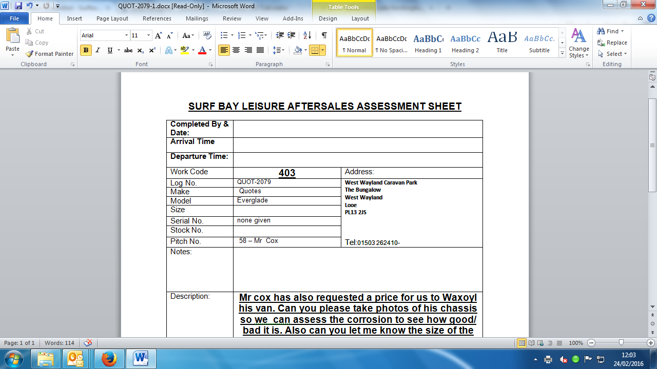Toggle Align Text Left button

[x=224, y=50]
